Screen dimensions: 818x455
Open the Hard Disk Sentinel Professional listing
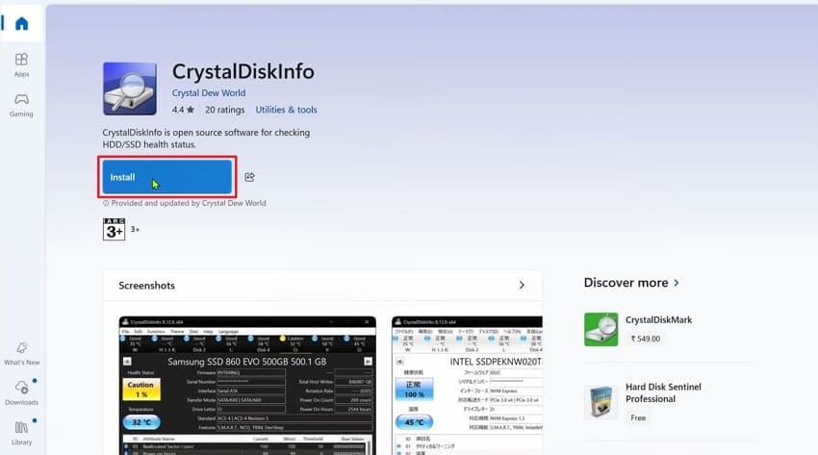(663, 393)
